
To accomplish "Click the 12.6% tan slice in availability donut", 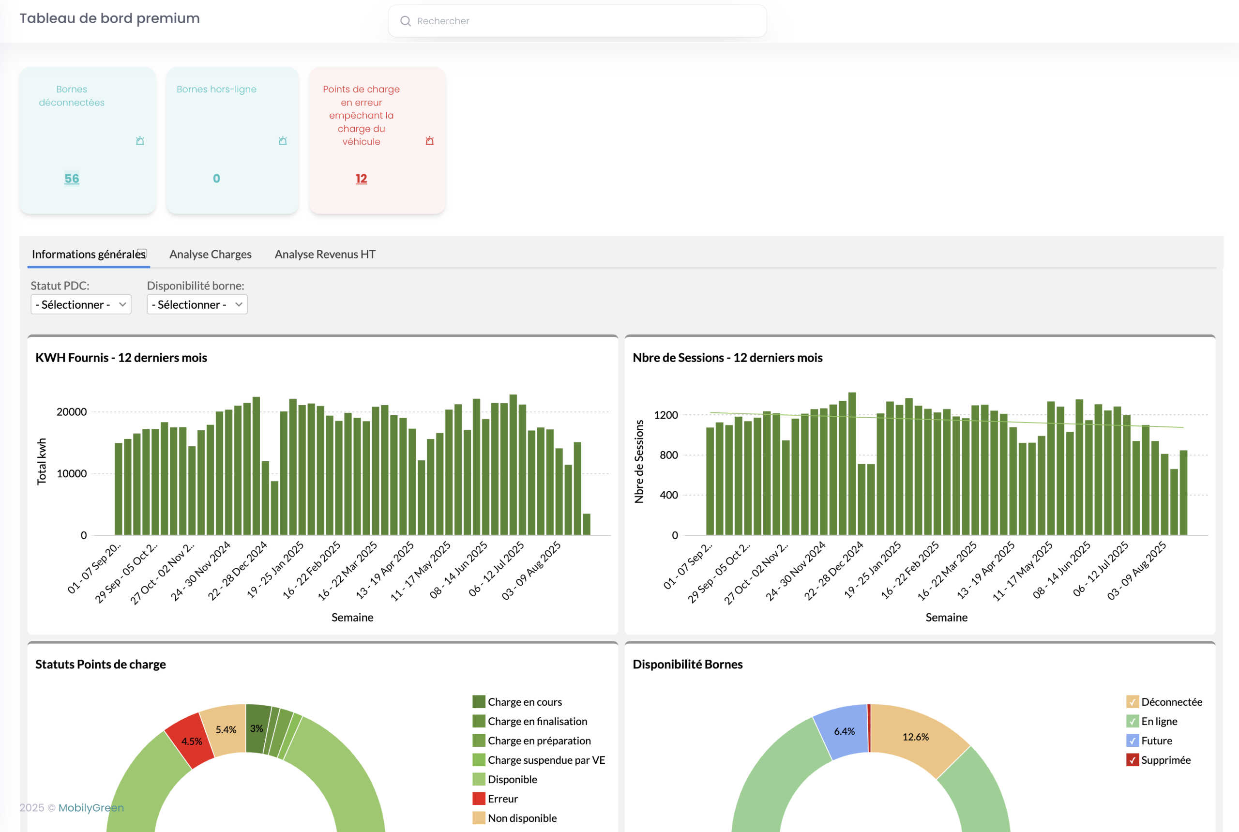I will point(916,737).
